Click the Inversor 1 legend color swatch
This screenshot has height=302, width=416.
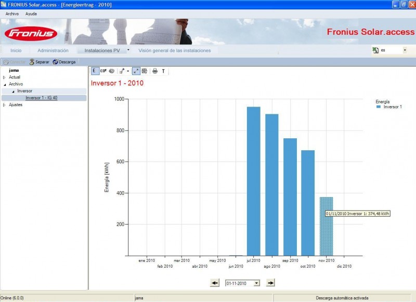379,107
